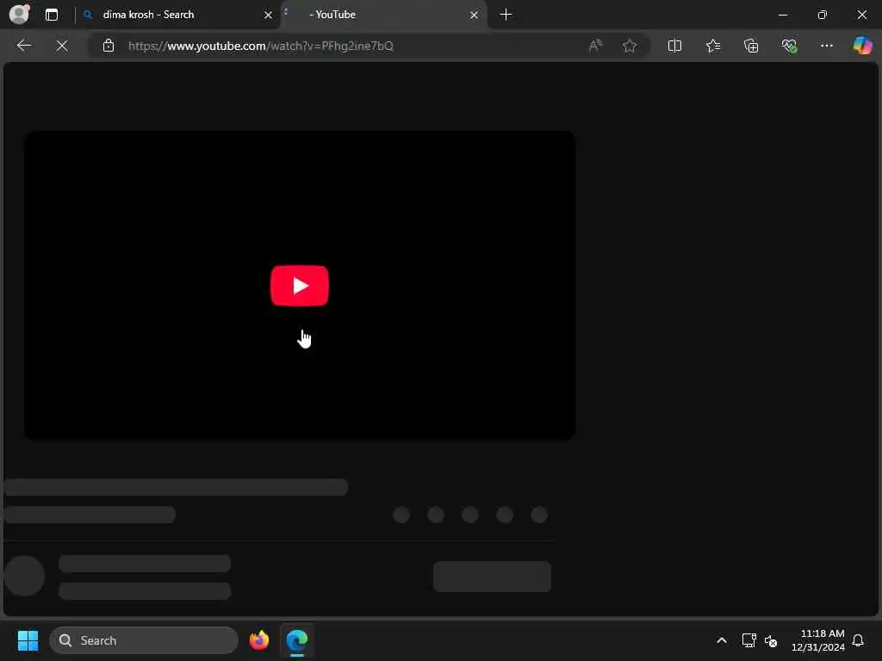The image size is (882, 661).
Task: Open network status tray icon
Action: pyautogui.click(x=748, y=640)
